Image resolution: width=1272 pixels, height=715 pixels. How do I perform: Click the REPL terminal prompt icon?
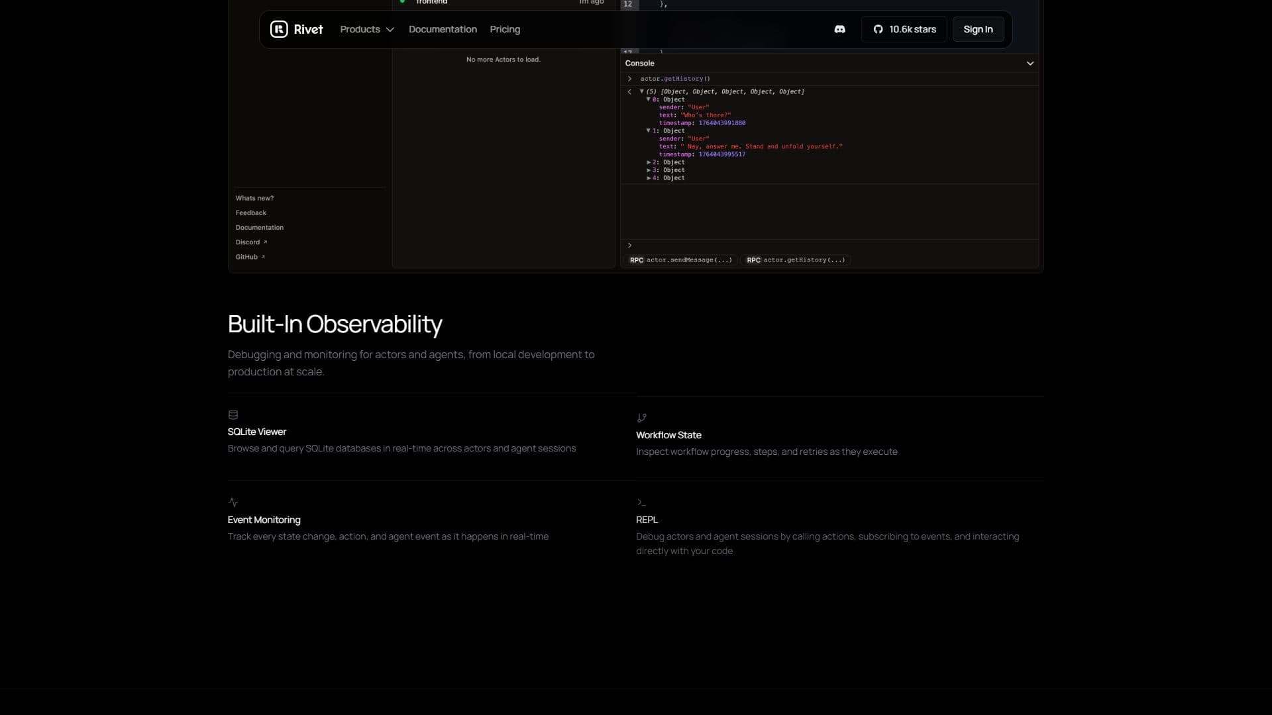641,502
